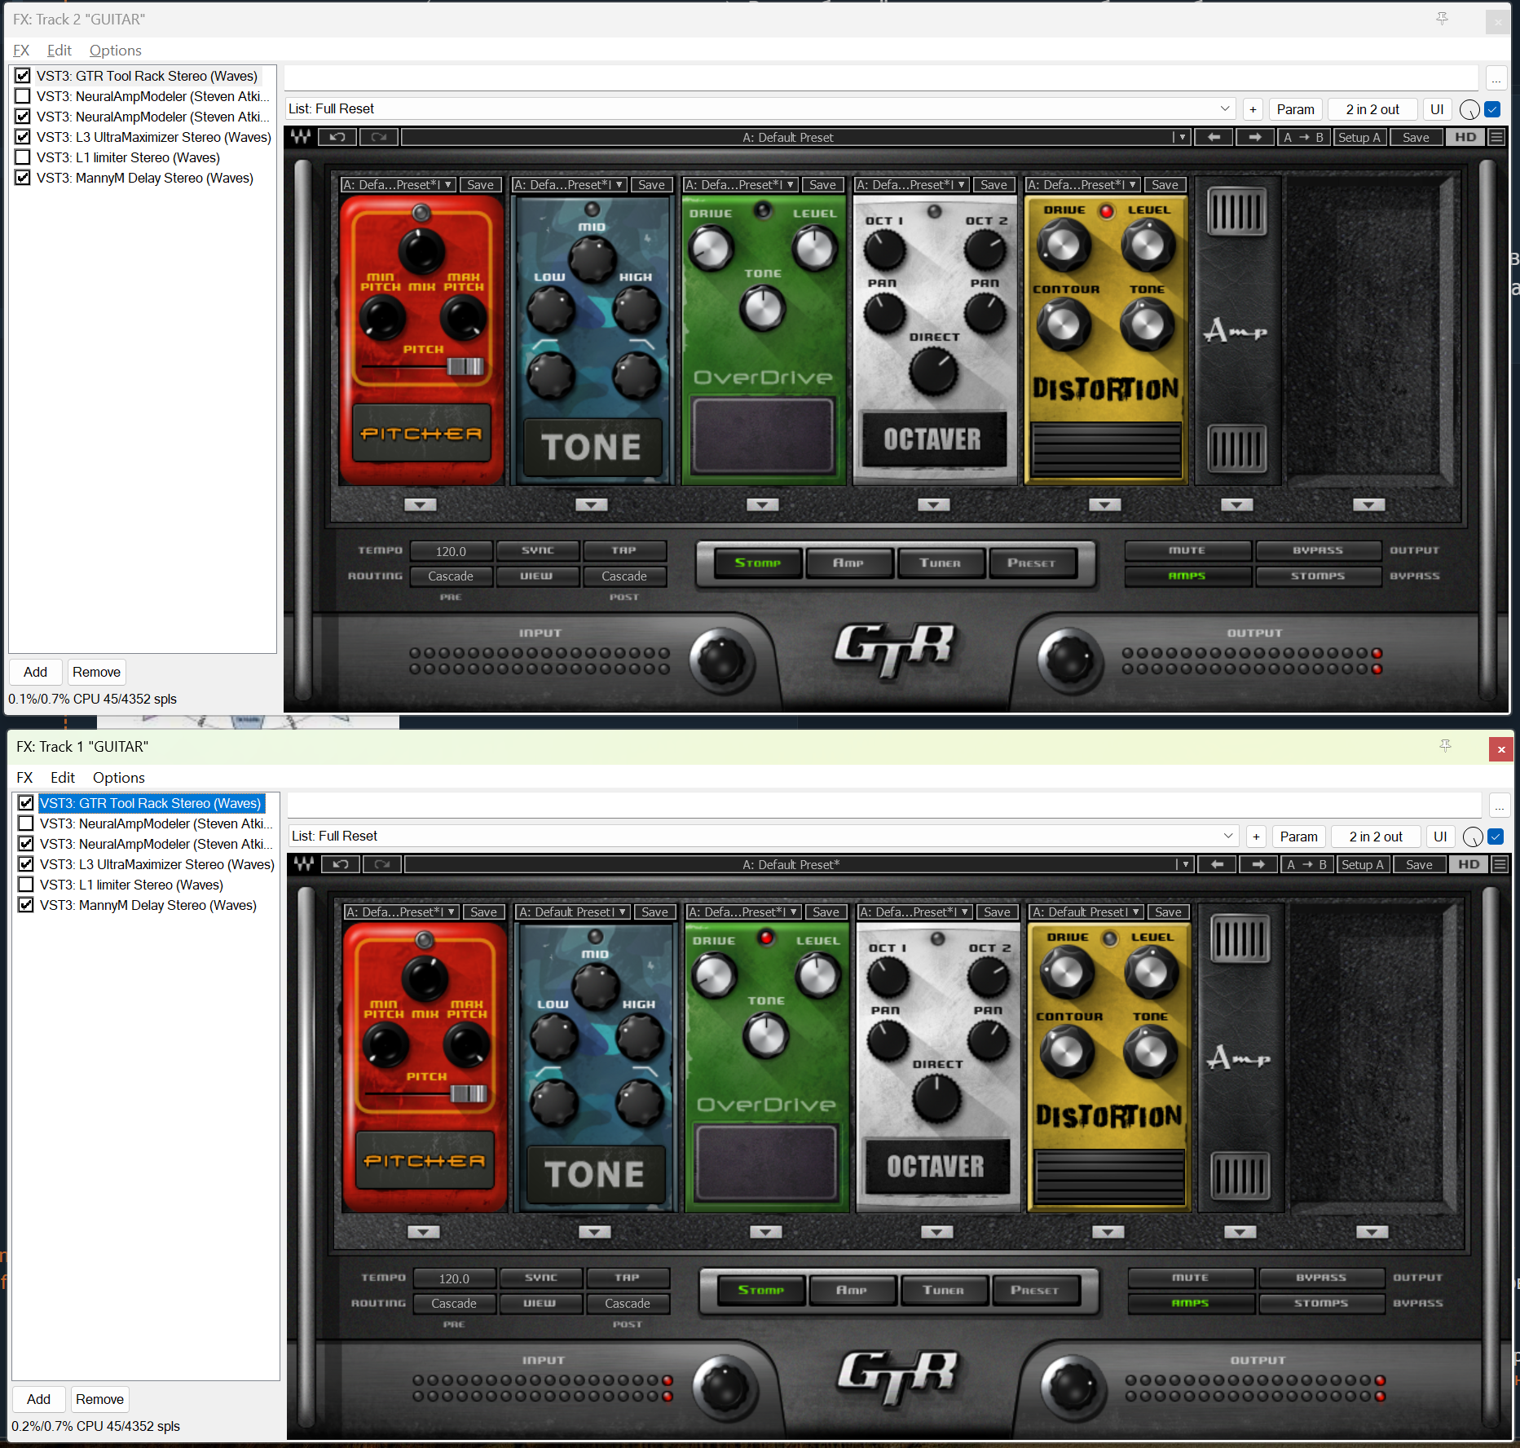Click OverDrive footswitch pad in Track 2 rack

coord(763,435)
